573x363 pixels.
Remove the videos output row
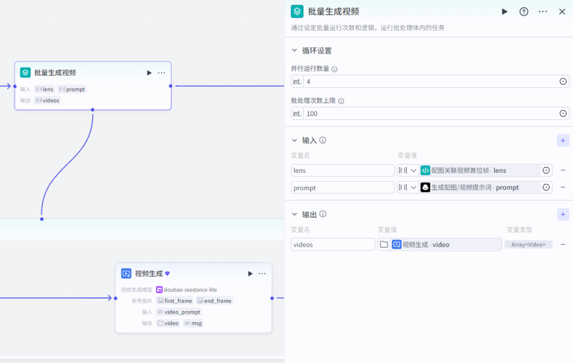(x=563, y=244)
